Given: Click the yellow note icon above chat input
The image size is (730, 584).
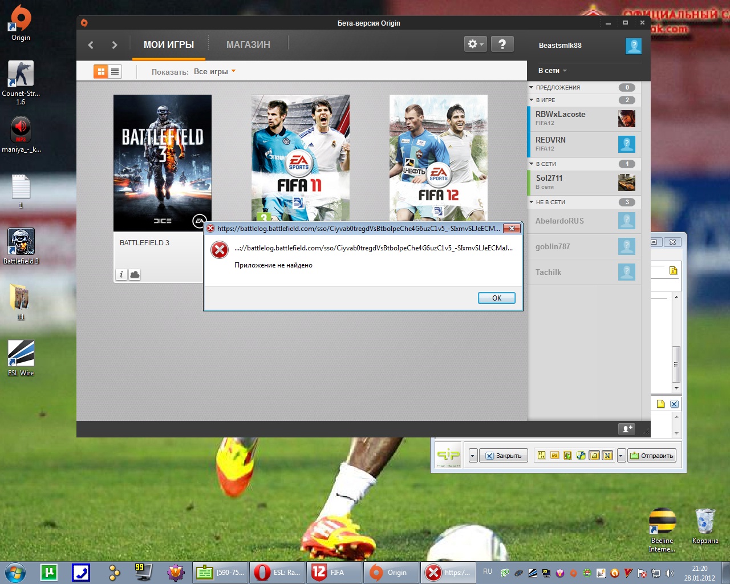Looking at the screenshot, I should pyautogui.click(x=660, y=404).
